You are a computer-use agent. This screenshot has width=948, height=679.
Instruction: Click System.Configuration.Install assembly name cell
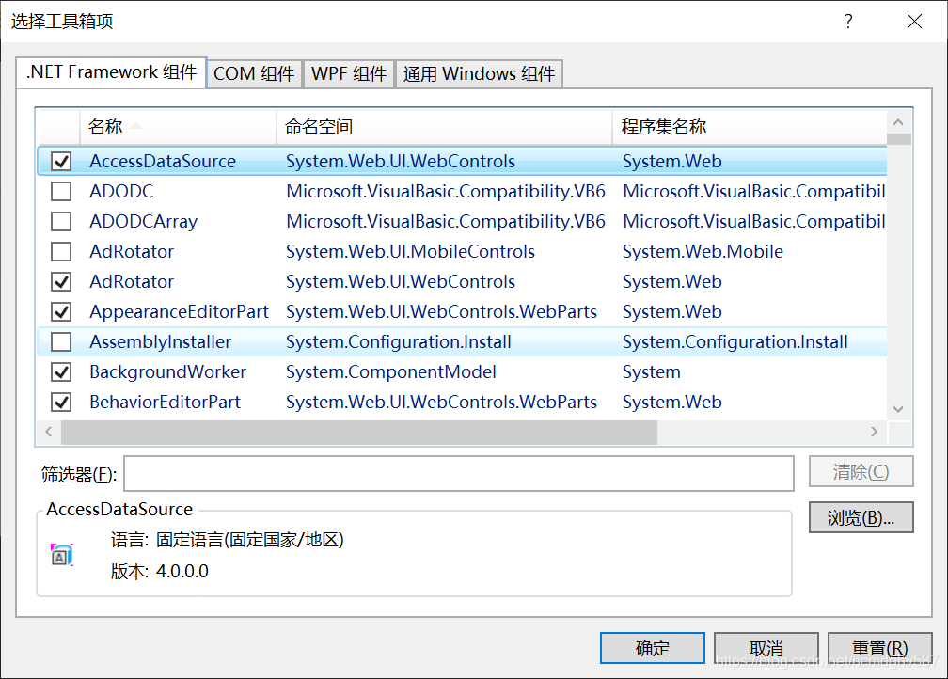(x=735, y=342)
